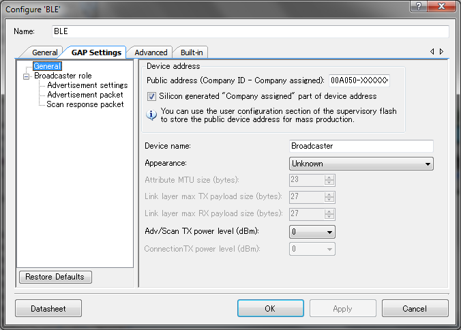Click the Apply button

(x=343, y=308)
